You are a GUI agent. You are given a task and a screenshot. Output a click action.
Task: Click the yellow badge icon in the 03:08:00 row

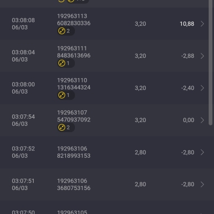pos(62,95)
